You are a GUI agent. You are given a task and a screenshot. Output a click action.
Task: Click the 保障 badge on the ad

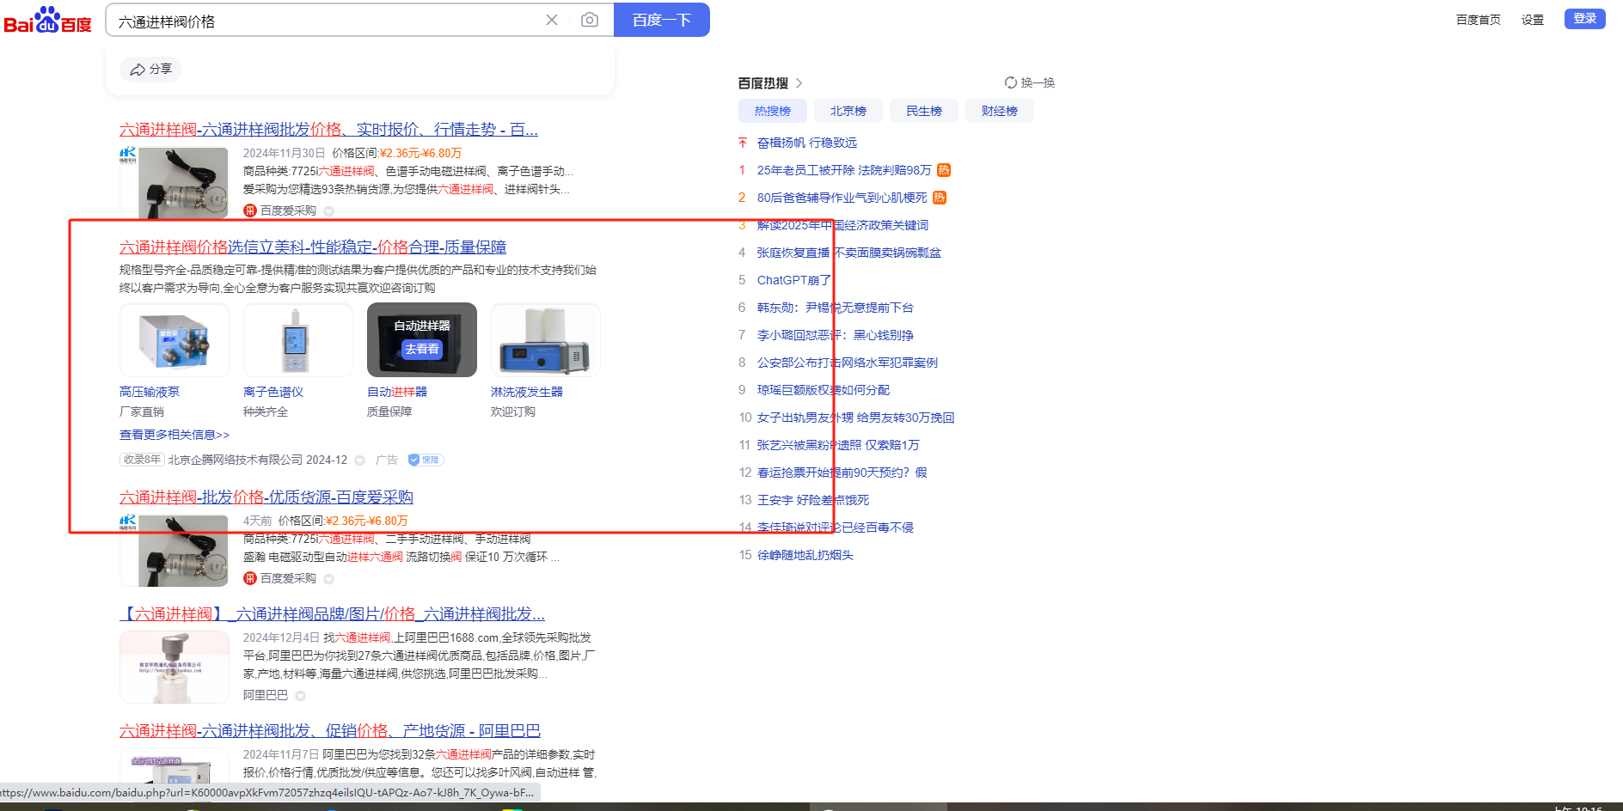click(425, 460)
